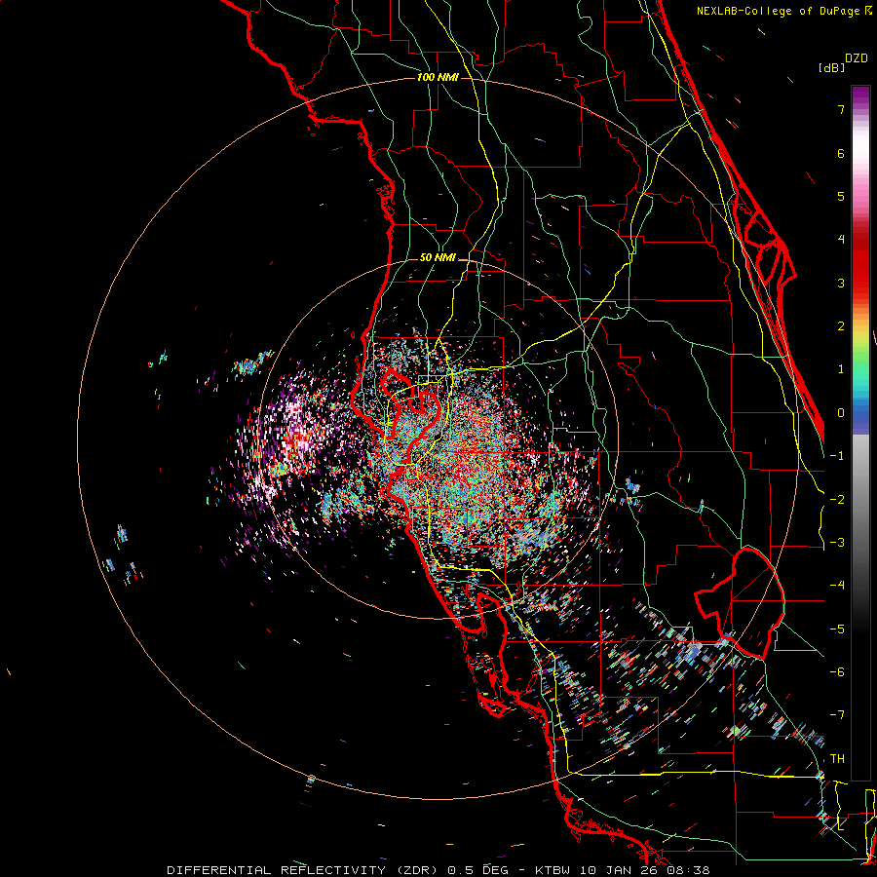
Task: Click the ZDR color scale bar
Action: (x=860, y=433)
